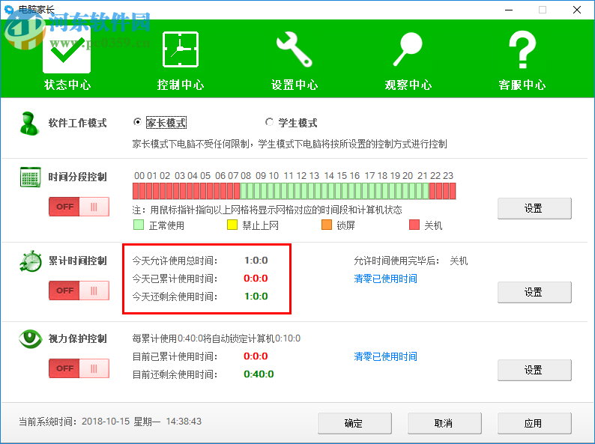595x444 pixels.
Task: Switch to the 观察中心 tab label
Action: coord(408,85)
